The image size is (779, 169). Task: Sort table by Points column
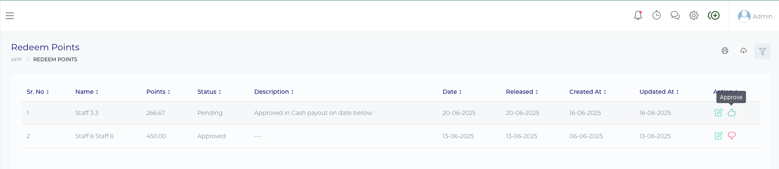click(158, 92)
